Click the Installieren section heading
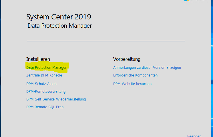Image resolution: width=213 pixels, height=137 pixels. point(38,59)
